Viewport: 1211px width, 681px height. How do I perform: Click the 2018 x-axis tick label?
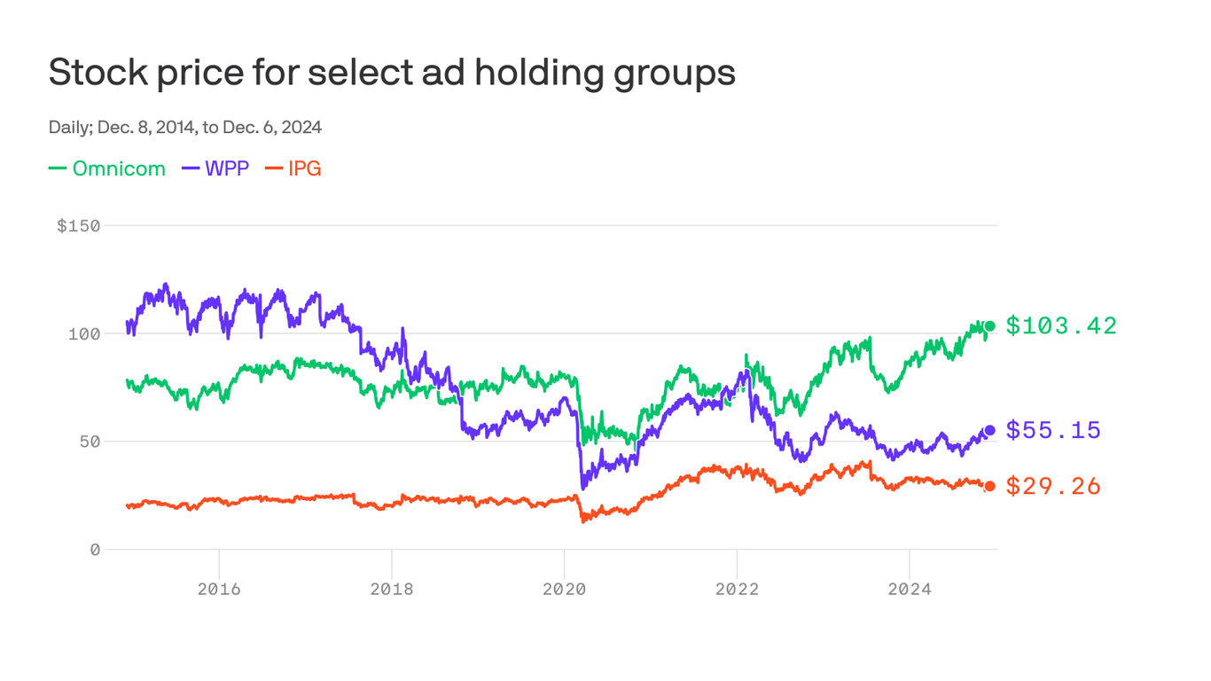pyautogui.click(x=392, y=588)
